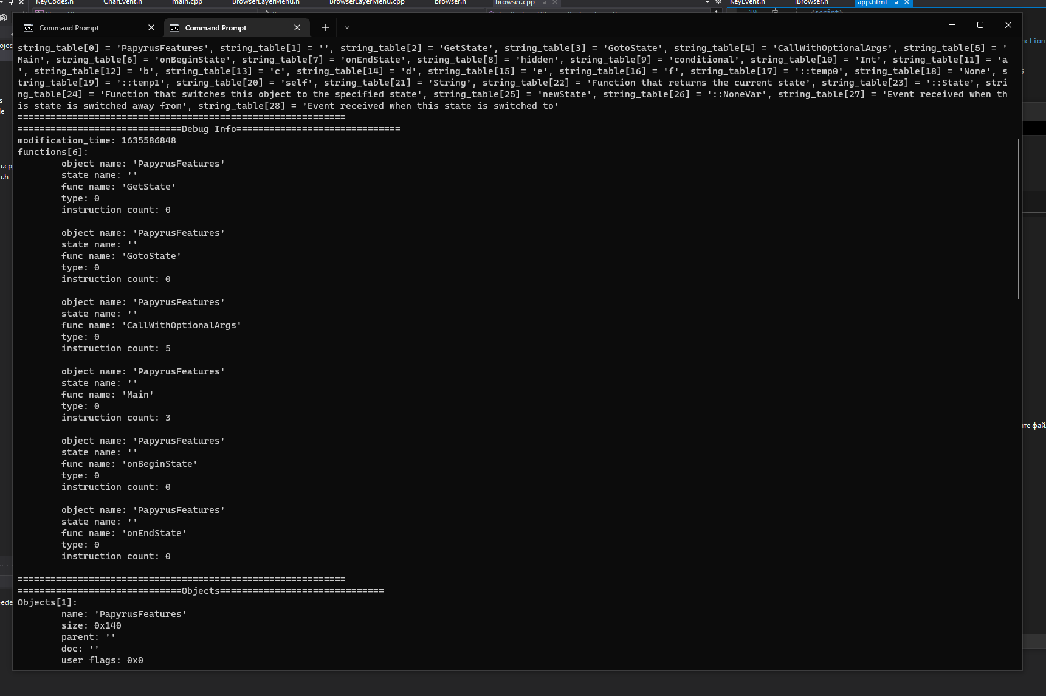Viewport: 1046px width, 696px height.
Task: Click the "func name: 'onBeginState'" line
Action: 129,464
